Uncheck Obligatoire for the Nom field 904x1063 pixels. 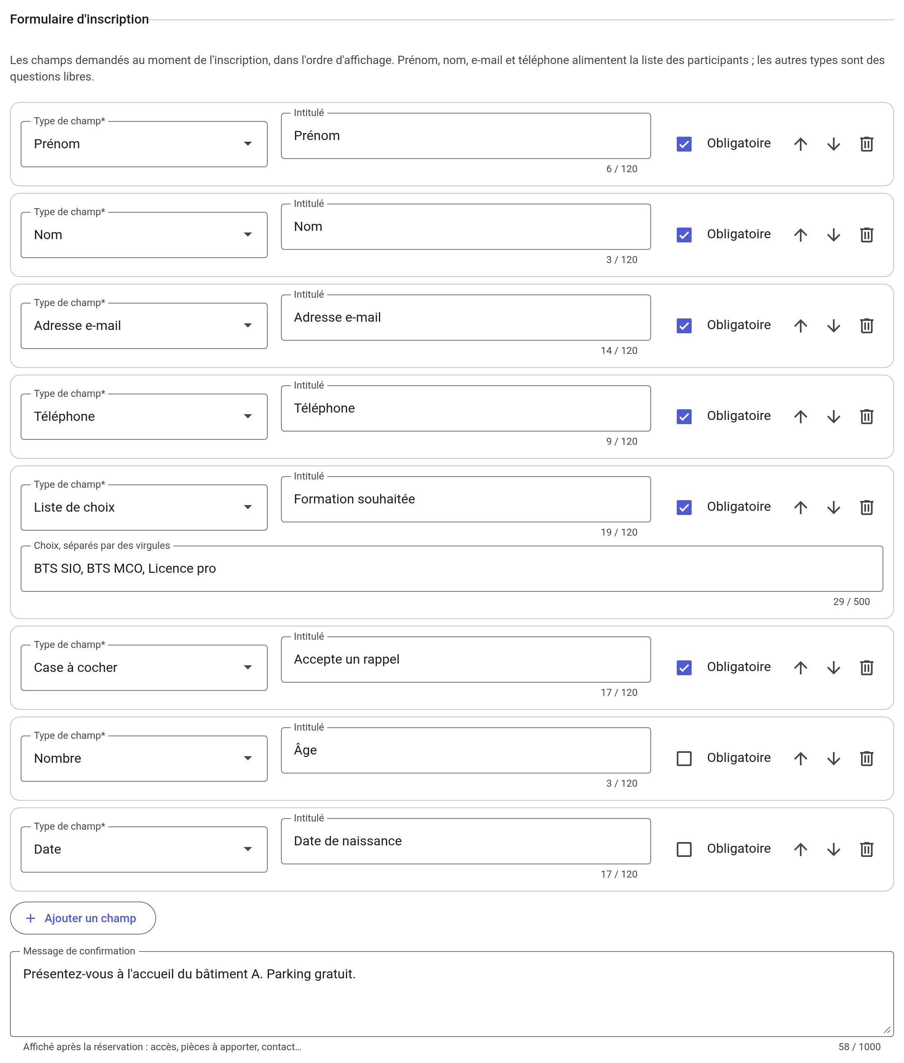coord(684,235)
